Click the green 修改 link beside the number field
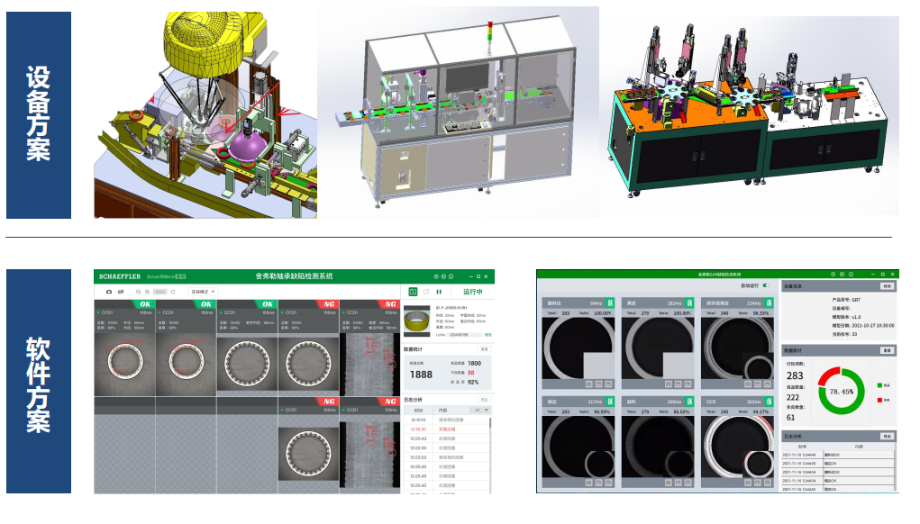Screen dimensions: 920x524 (x=488, y=334)
